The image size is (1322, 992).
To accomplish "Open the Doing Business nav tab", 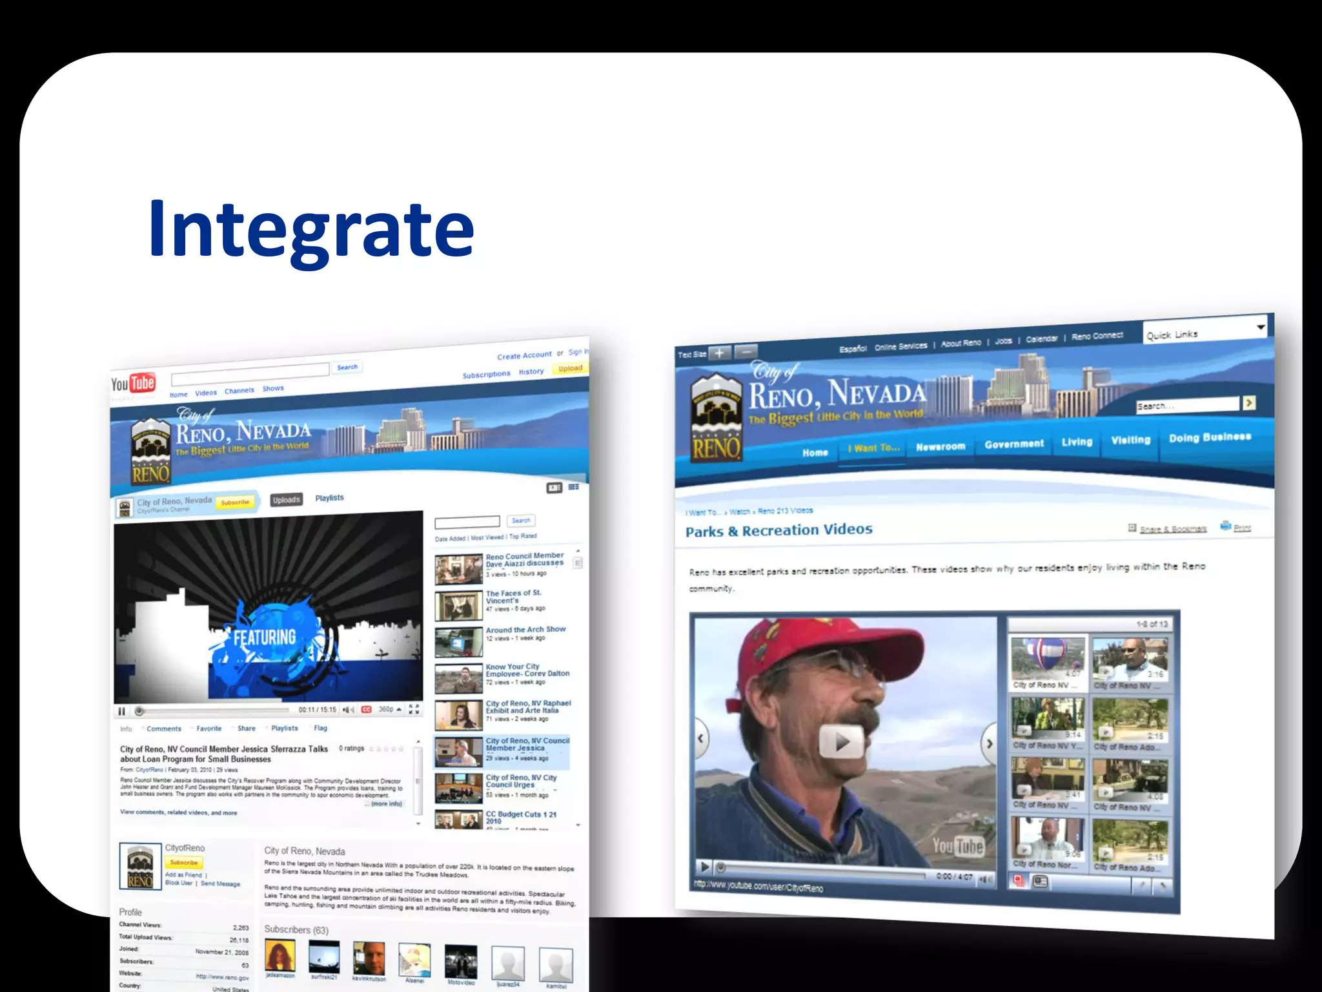I will coord(1210,437).
